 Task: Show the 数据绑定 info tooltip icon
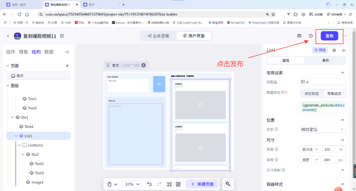(x=282, y=92)
